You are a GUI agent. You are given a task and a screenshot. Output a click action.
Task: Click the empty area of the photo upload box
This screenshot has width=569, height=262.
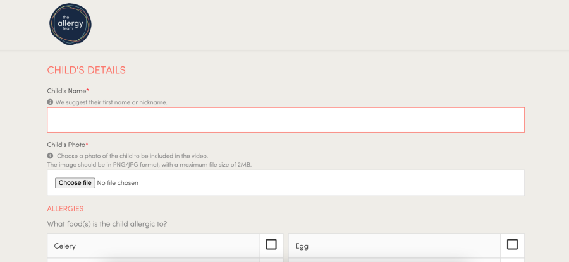pyautogui.click(x=329, y=183)
